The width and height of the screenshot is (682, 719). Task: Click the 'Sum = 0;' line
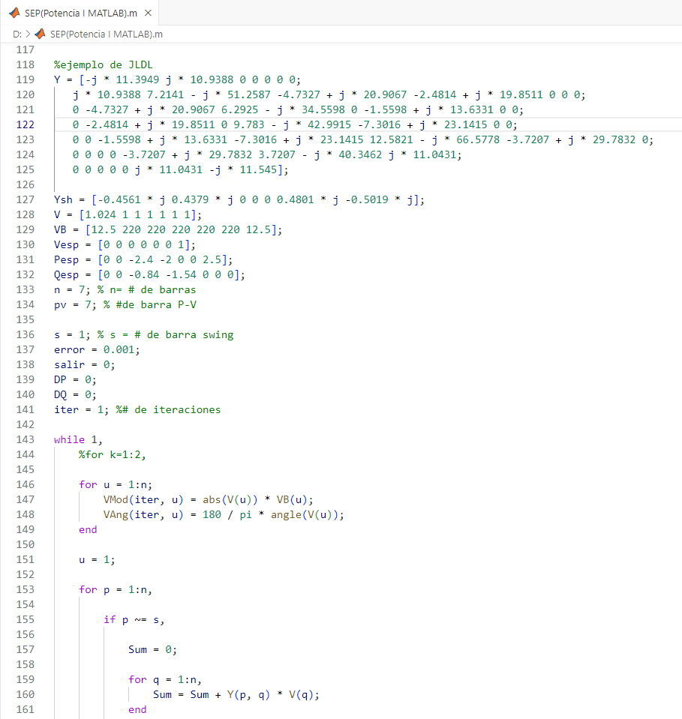[x=152, y=649]
